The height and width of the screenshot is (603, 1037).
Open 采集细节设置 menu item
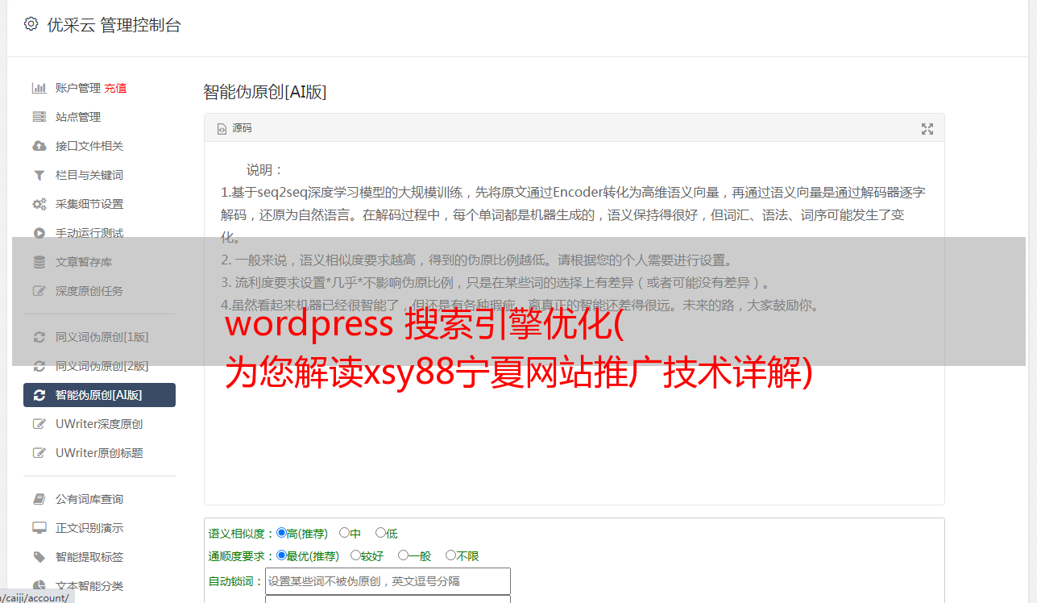pyautogui.click(x=89, y=204)
